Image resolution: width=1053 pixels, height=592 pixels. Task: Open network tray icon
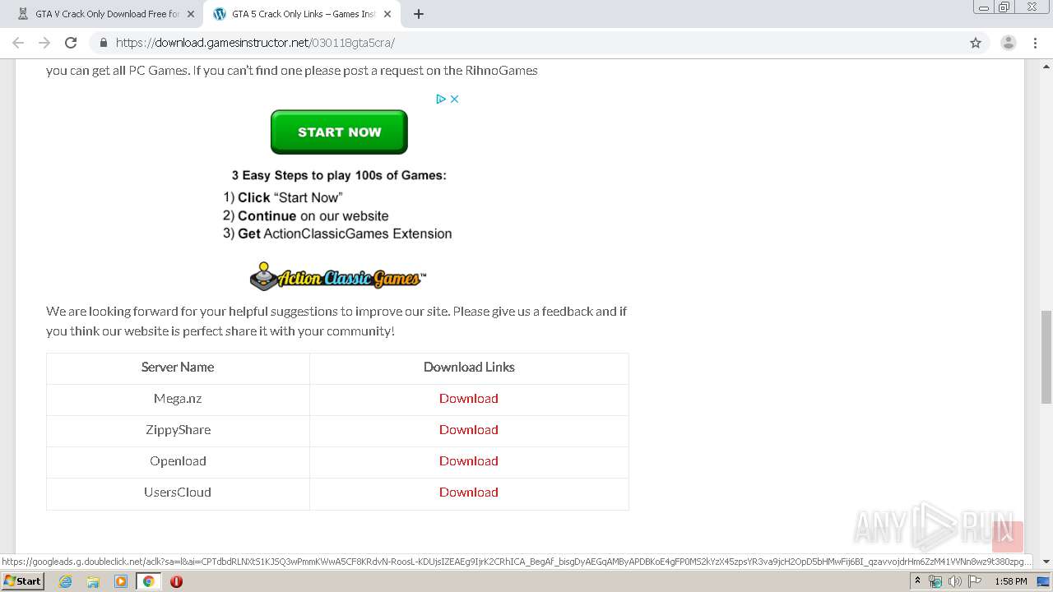(x=935, y=581)
